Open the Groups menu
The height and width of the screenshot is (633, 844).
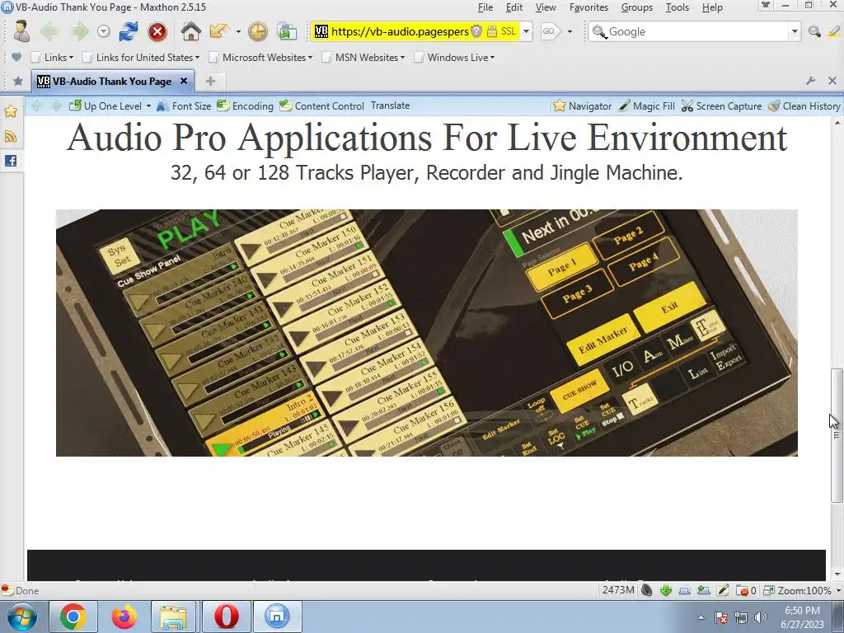click(637, 7)
